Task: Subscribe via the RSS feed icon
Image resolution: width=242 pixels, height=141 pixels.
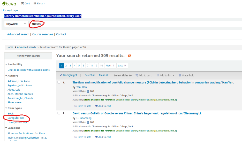Action: tap(130, 56)
